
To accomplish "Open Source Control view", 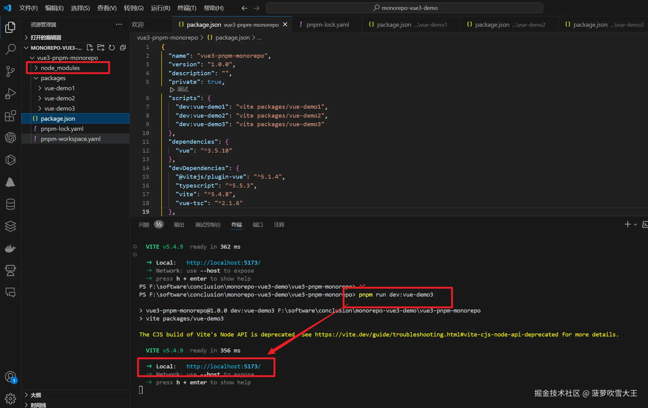I will click(x=10, y=71).
